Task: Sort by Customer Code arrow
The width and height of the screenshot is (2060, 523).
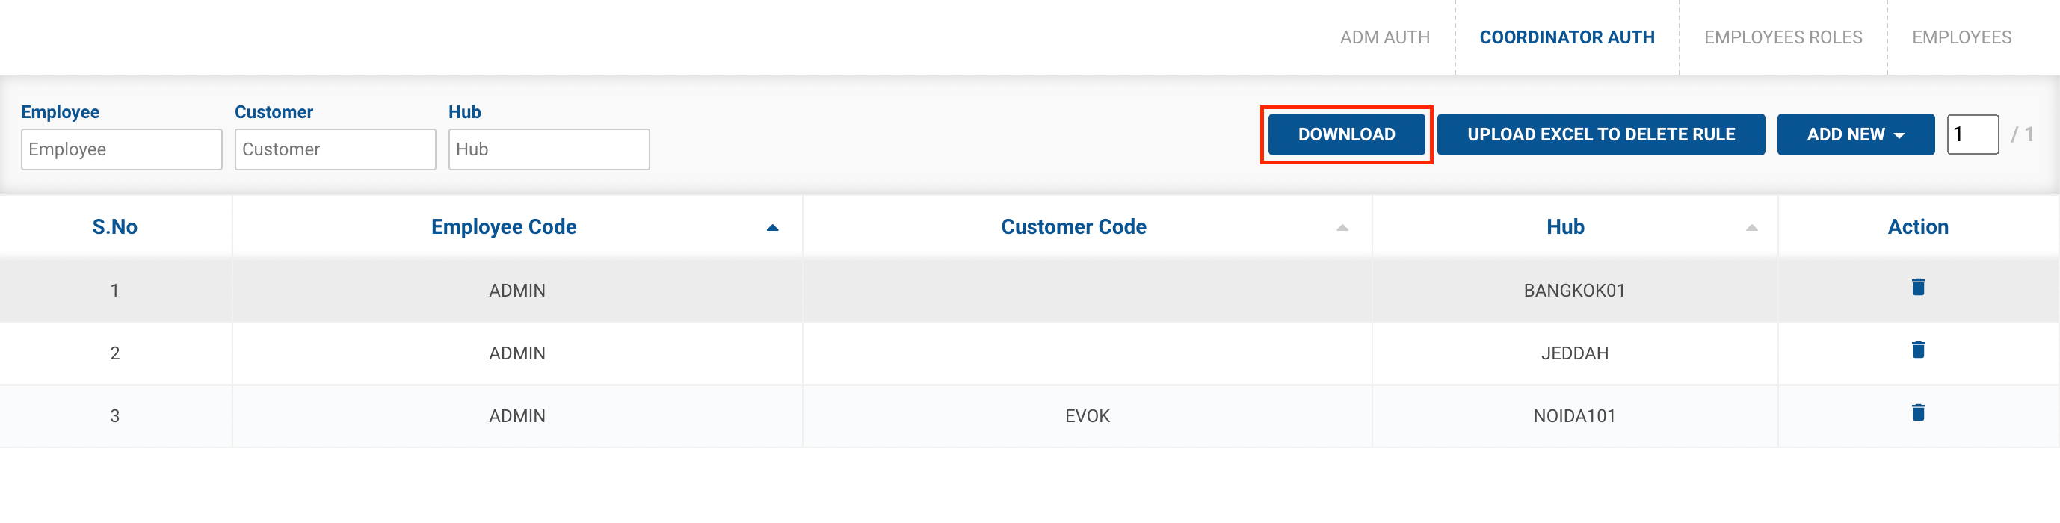Action: [x=1342, y=228]
